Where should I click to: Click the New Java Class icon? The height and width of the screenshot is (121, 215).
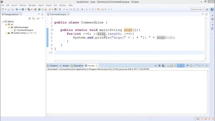39,9
